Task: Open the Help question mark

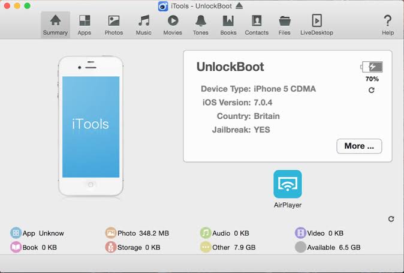Action: 388,25
